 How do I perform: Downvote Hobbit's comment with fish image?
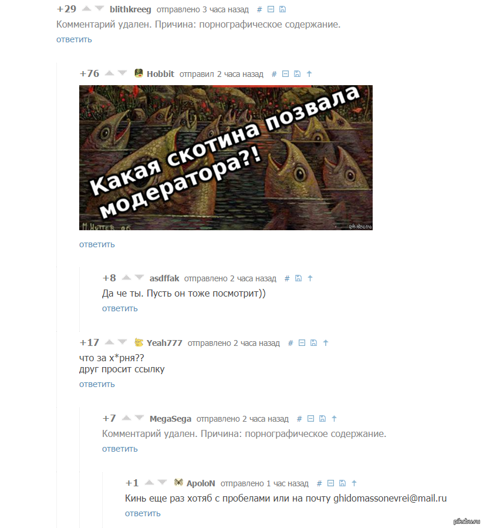click(122, 73)
